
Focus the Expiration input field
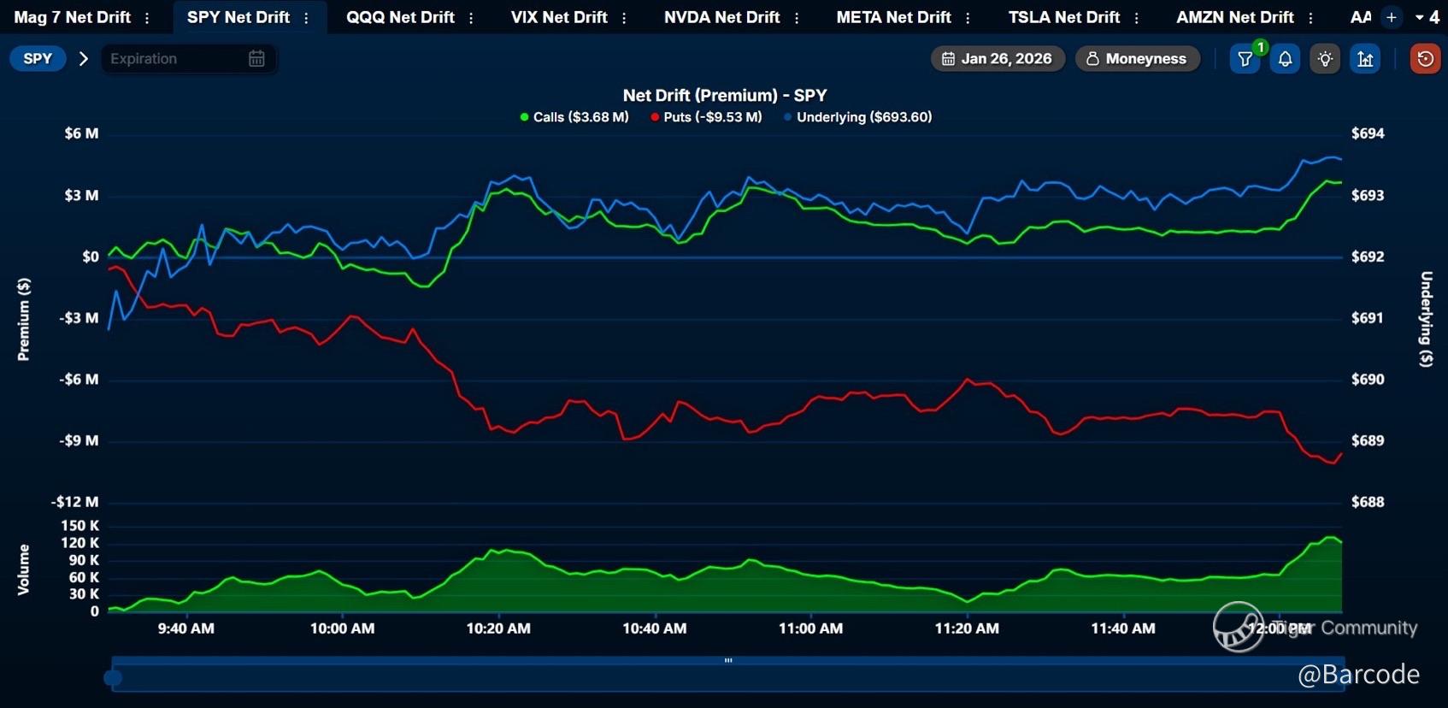pyautogui.click(x=188, y=58)
